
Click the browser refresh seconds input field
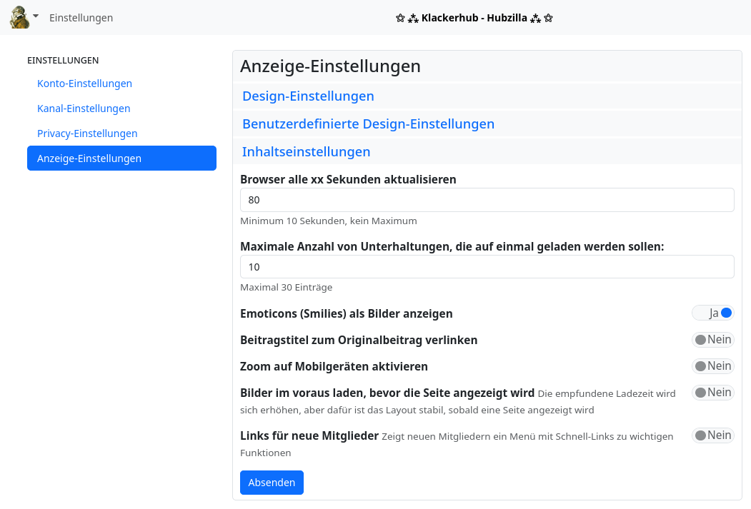487,200
